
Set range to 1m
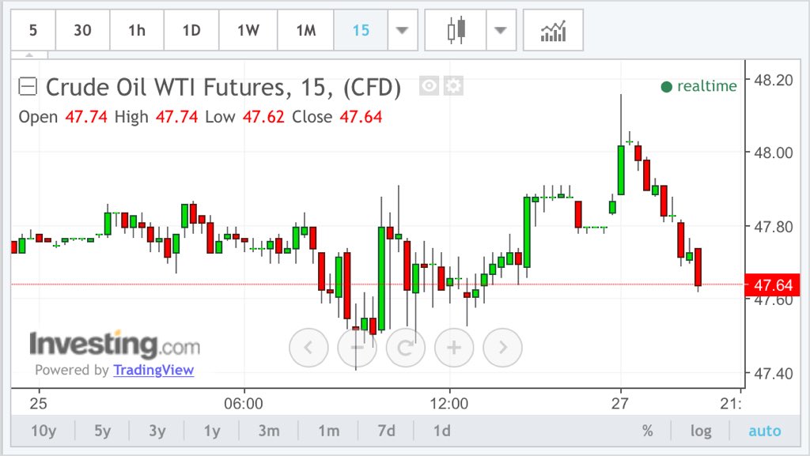(328, 430)
